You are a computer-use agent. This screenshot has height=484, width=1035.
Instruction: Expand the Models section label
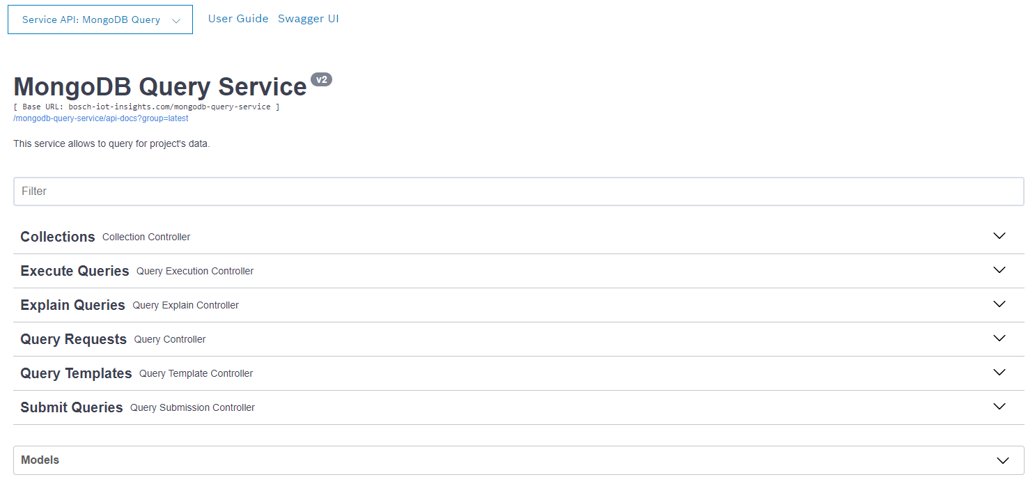point(40,460)
